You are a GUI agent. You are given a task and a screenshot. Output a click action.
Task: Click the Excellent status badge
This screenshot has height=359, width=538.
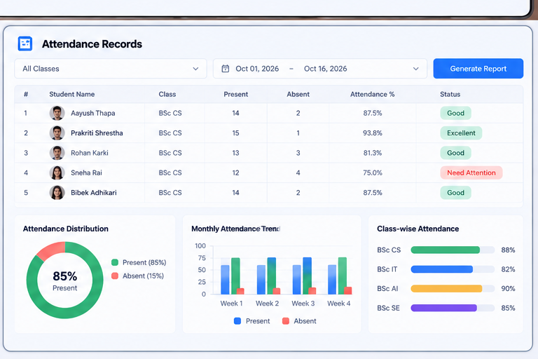[461, 133]
